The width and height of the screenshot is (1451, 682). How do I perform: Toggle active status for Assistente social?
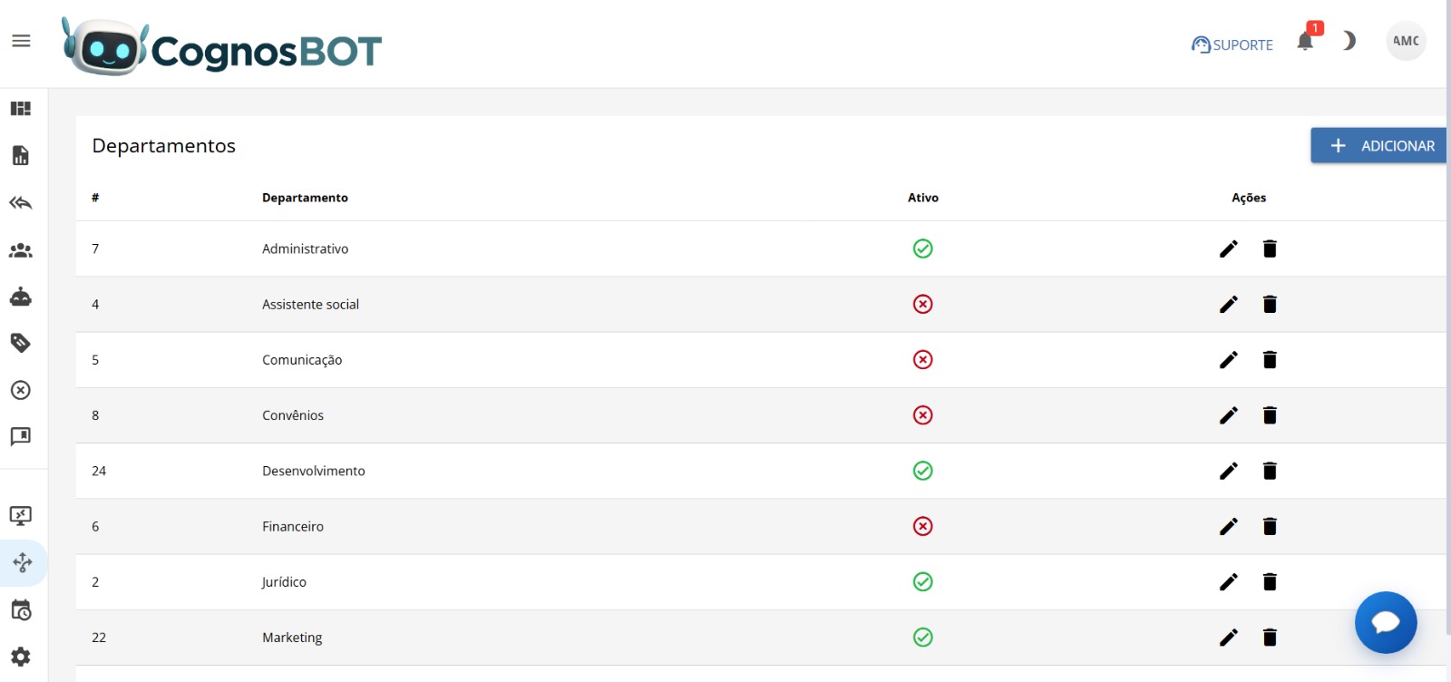tap(922, 304)
